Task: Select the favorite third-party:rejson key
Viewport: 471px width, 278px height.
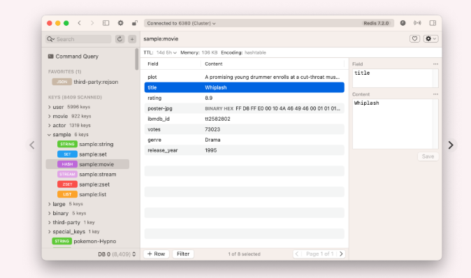Action: 85,82
